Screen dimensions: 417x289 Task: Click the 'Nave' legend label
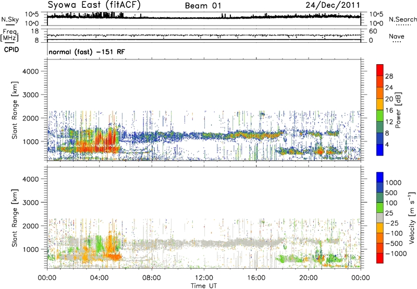397,36
